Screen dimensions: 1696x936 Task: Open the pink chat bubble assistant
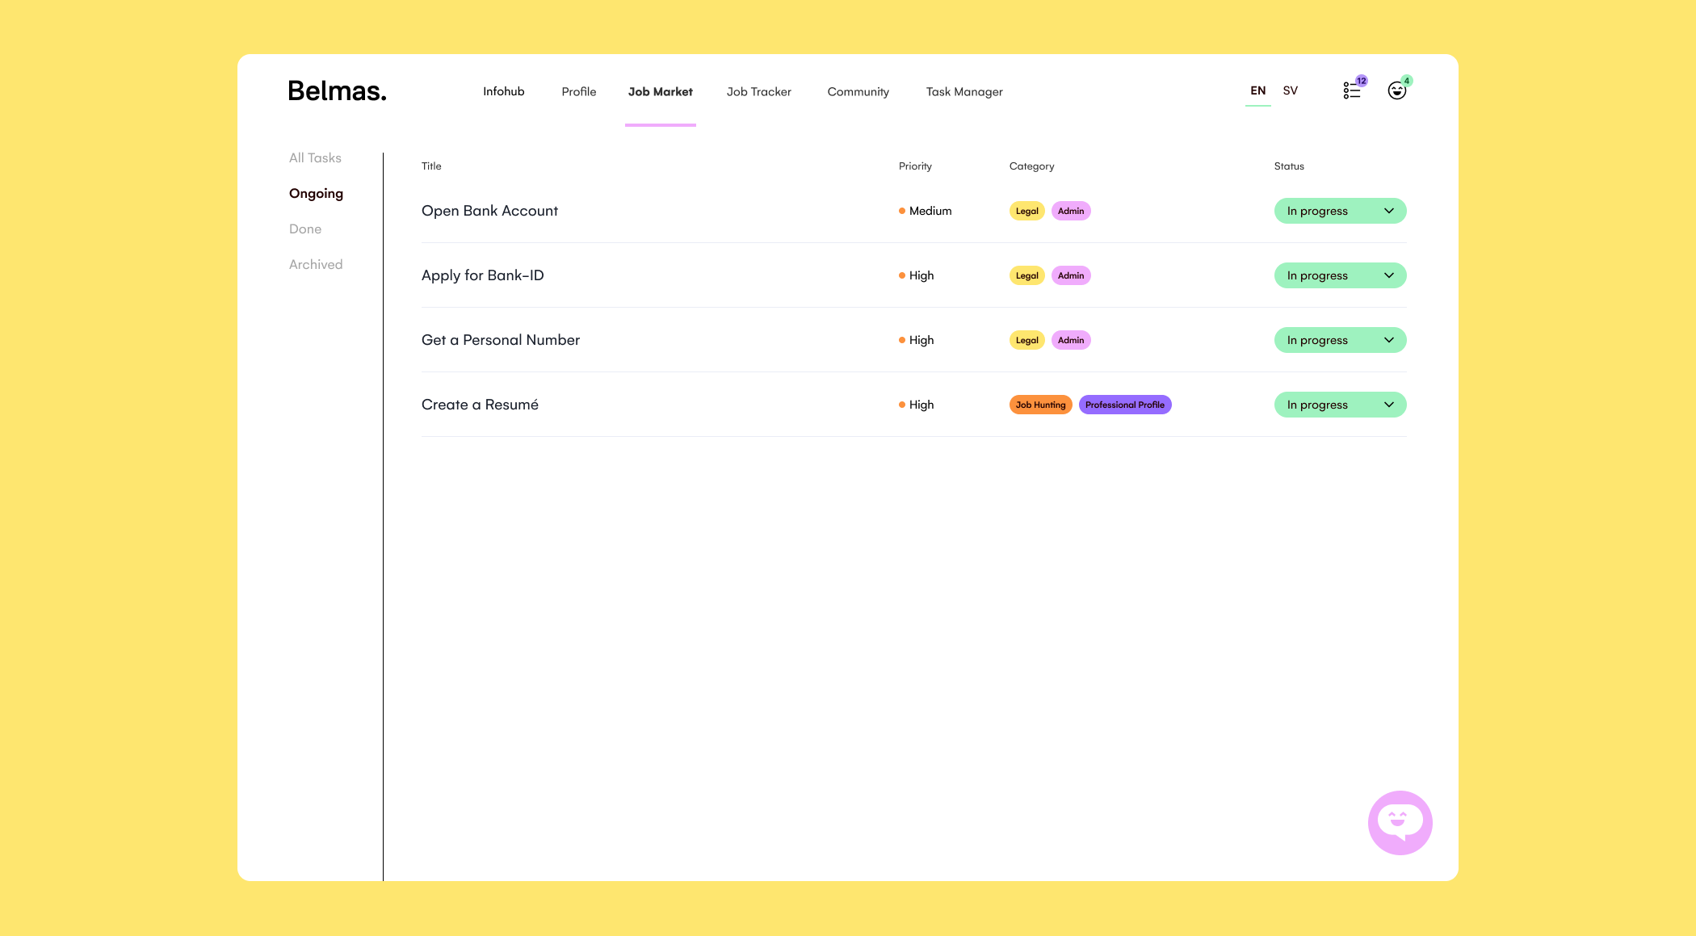click(x=1400, y=822)
